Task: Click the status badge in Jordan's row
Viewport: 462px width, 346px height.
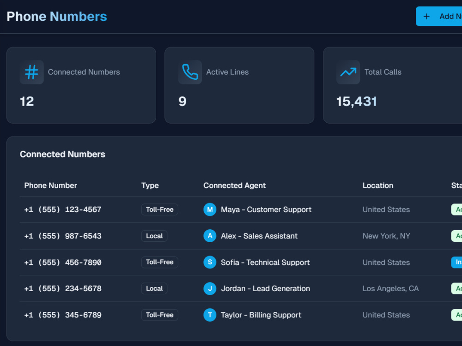Action: pos(457,289)
